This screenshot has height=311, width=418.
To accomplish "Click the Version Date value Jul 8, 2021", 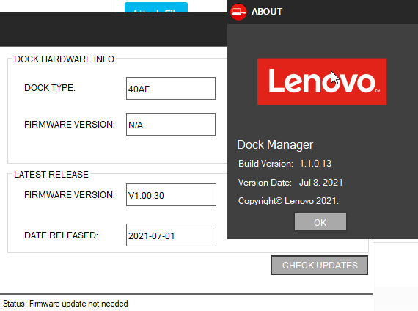I will pyautogui.click(x=321, y=183).
